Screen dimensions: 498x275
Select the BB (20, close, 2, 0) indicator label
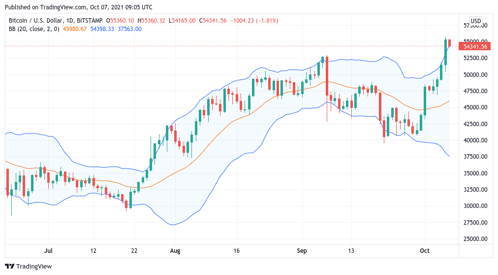click(34, 29)
